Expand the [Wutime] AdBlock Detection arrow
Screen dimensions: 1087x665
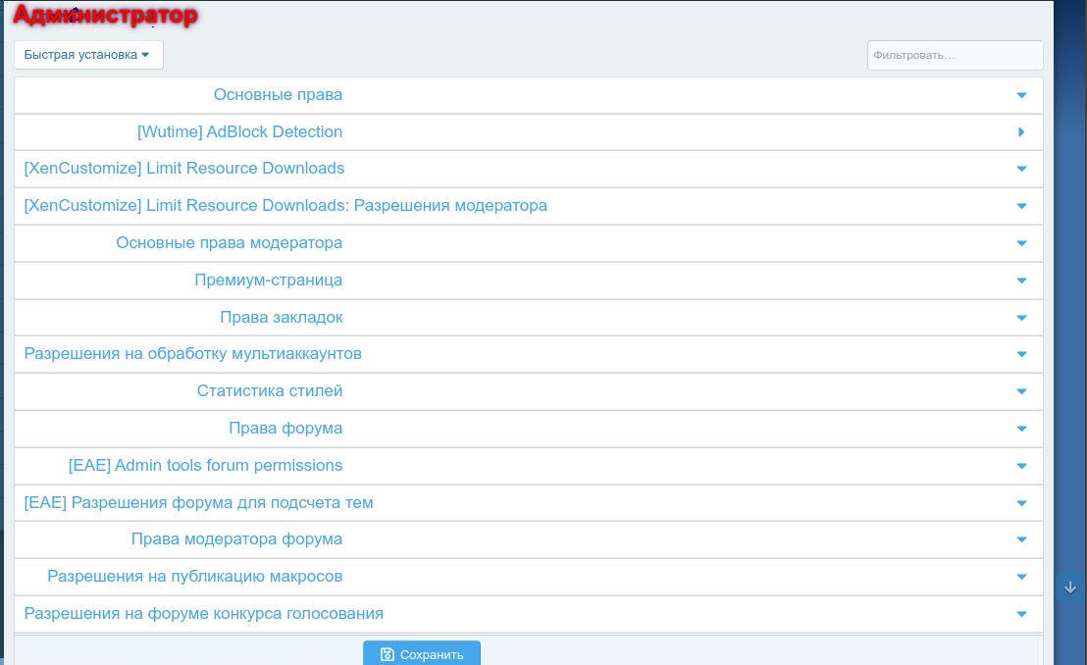(x=1021, y=132)
